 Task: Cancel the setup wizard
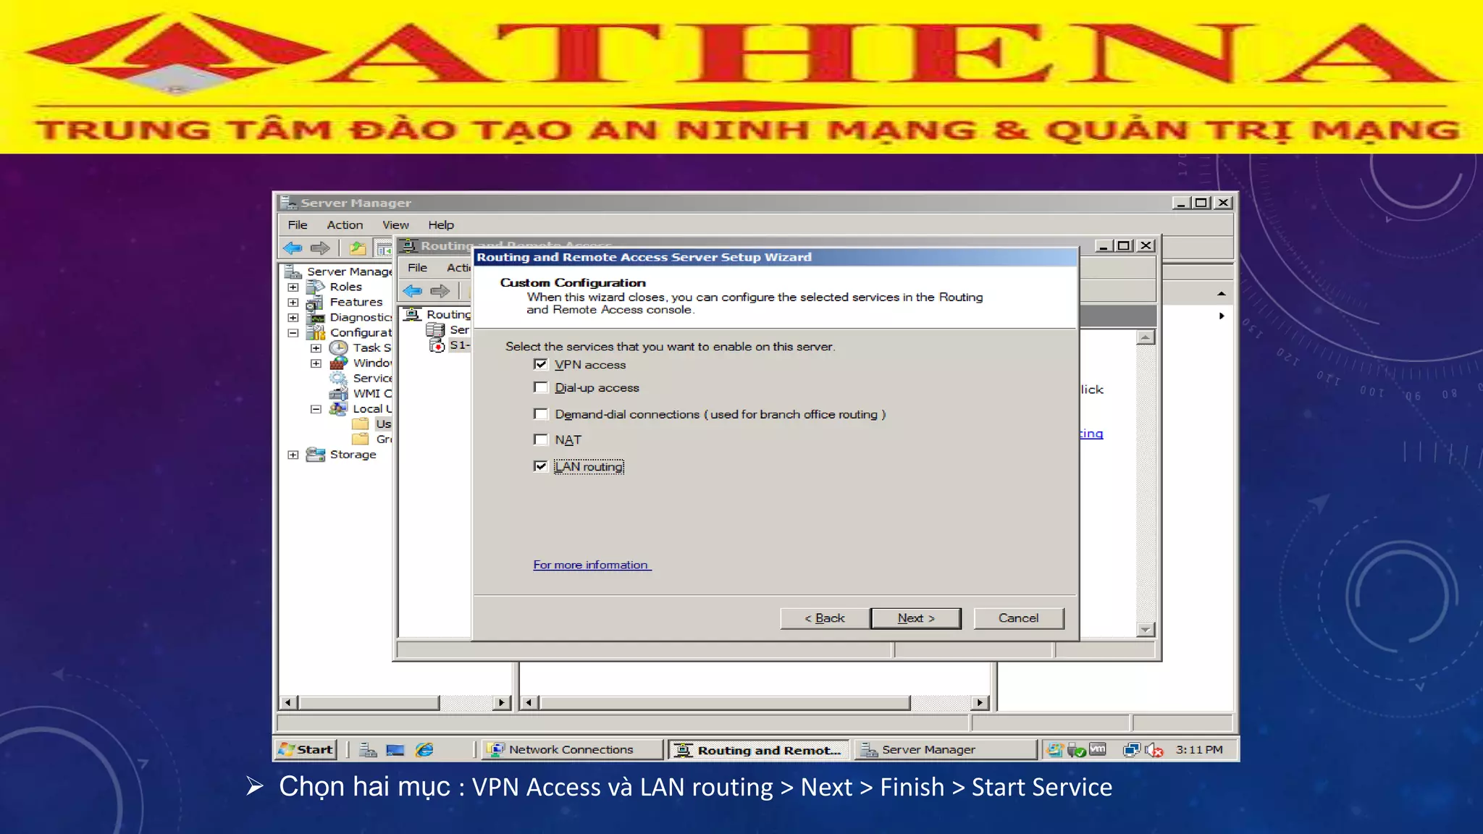[x=1018, y=618]
